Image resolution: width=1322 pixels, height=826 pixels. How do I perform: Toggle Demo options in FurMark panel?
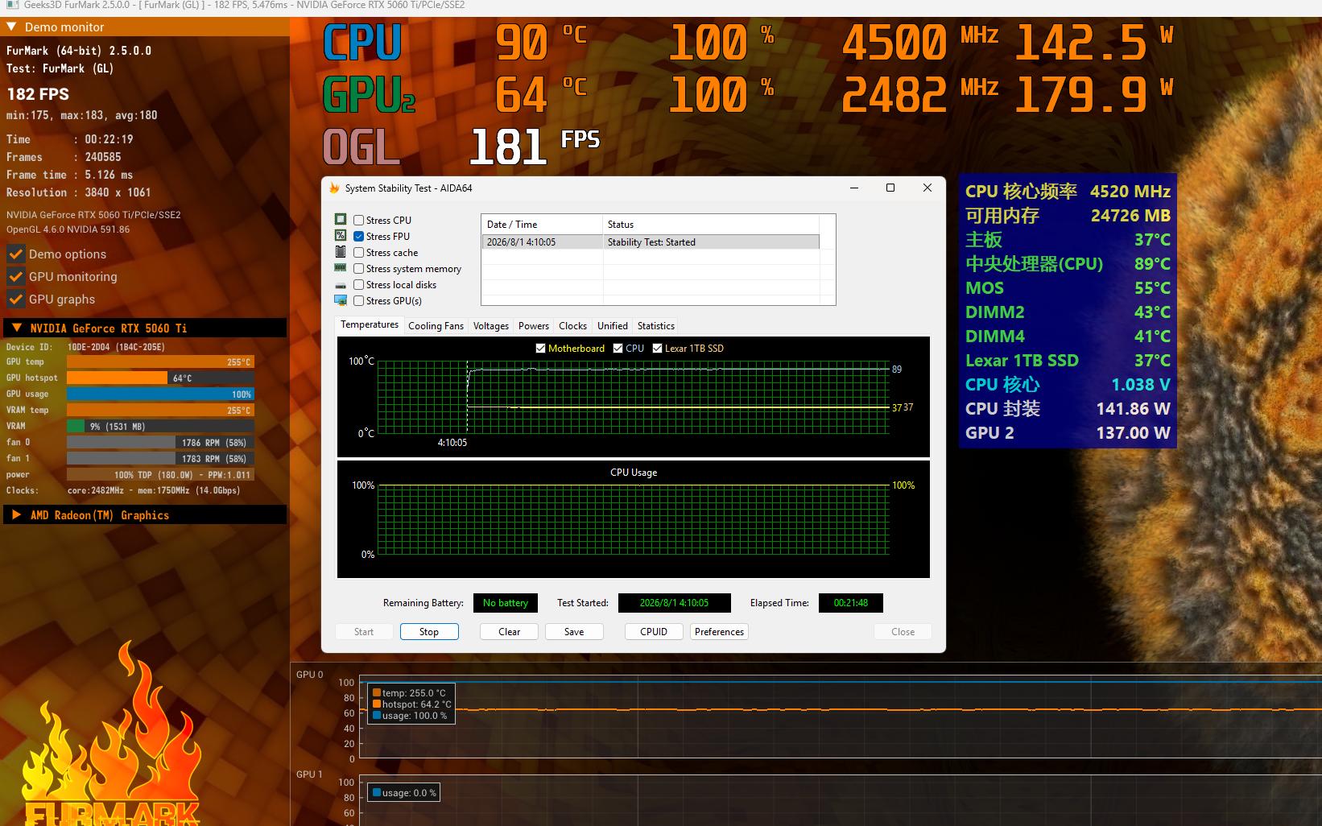click(x=15, y=254)
